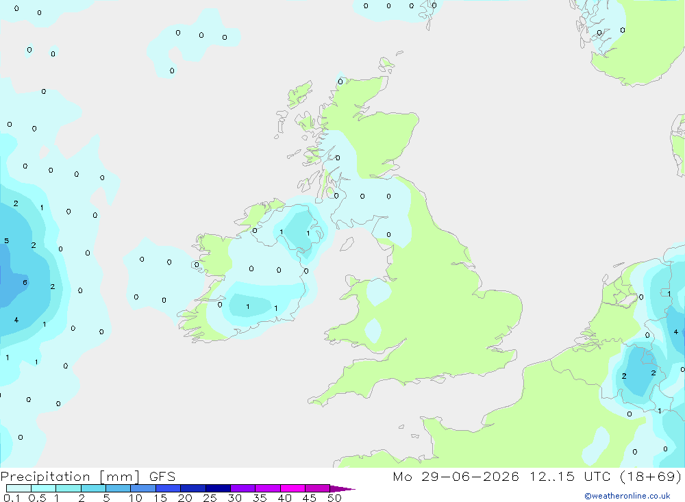
Task: Click the "12..15 UTC" time label
Action: [570, 477]
